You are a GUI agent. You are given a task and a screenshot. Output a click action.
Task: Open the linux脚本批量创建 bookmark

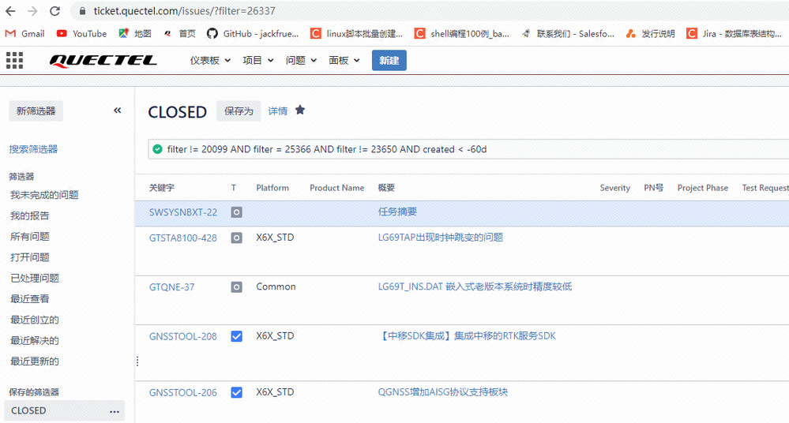tap(356, 34)
